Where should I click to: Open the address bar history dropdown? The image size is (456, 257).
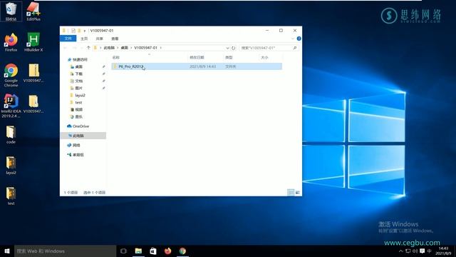point(227,48)
